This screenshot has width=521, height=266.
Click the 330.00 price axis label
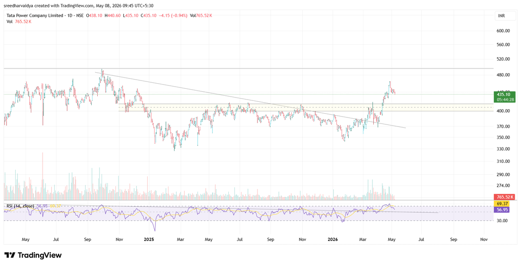tap(503, 149)
